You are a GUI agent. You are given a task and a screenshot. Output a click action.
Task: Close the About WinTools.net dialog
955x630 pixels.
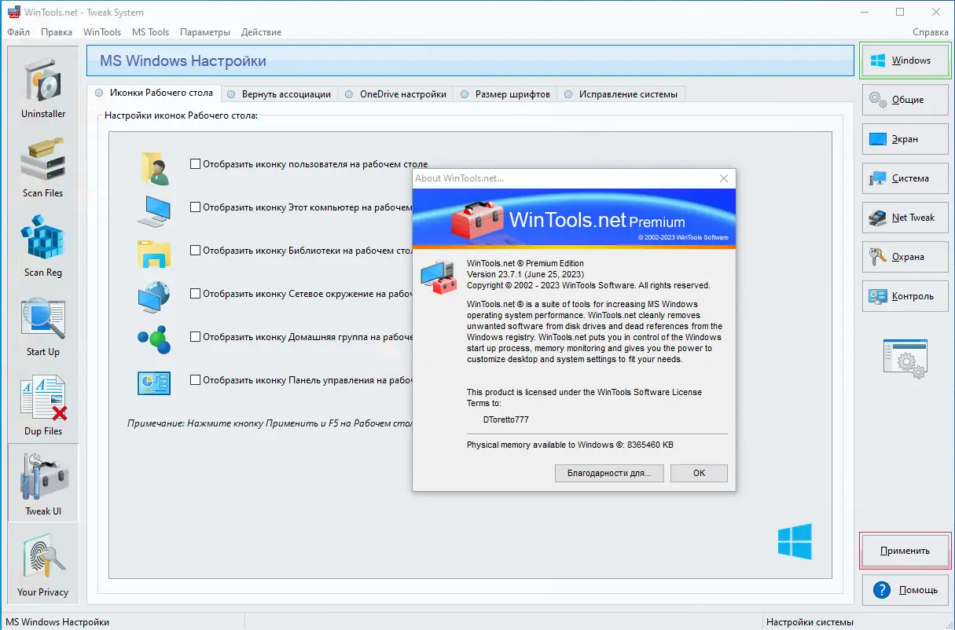tap(724, 178)
